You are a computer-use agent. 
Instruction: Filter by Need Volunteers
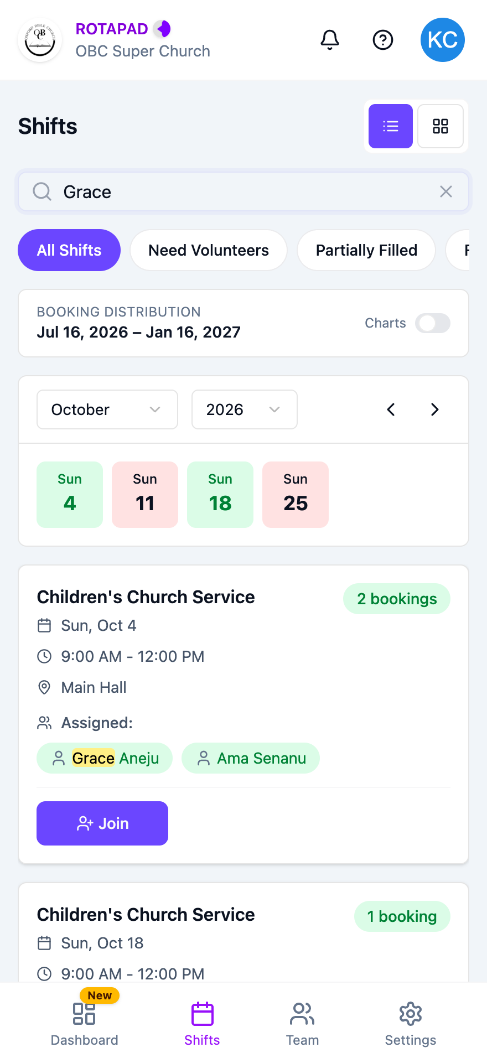[209, 250]
